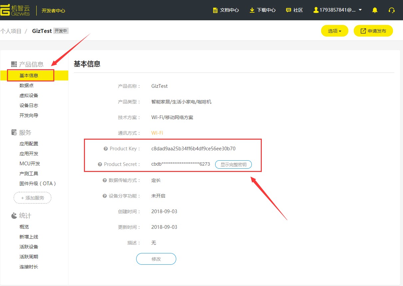Open 固件升级（OTA）in the sidebar
This screenshot has height=286, width=403.
coord(38,184)
